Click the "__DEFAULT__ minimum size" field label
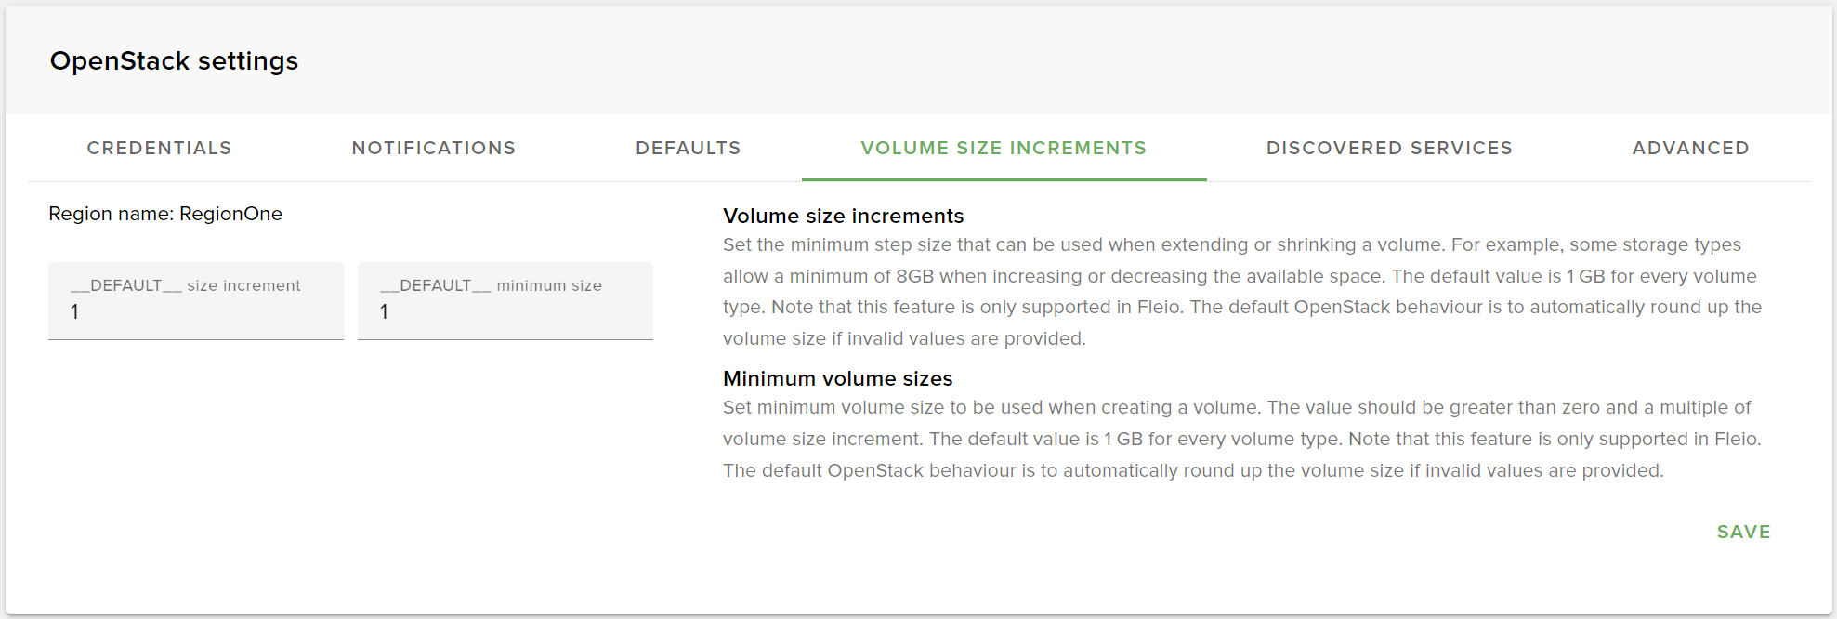 [x=492, y=285]
